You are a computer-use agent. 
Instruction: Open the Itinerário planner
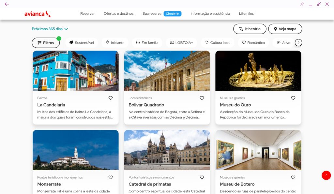[250, 29]
